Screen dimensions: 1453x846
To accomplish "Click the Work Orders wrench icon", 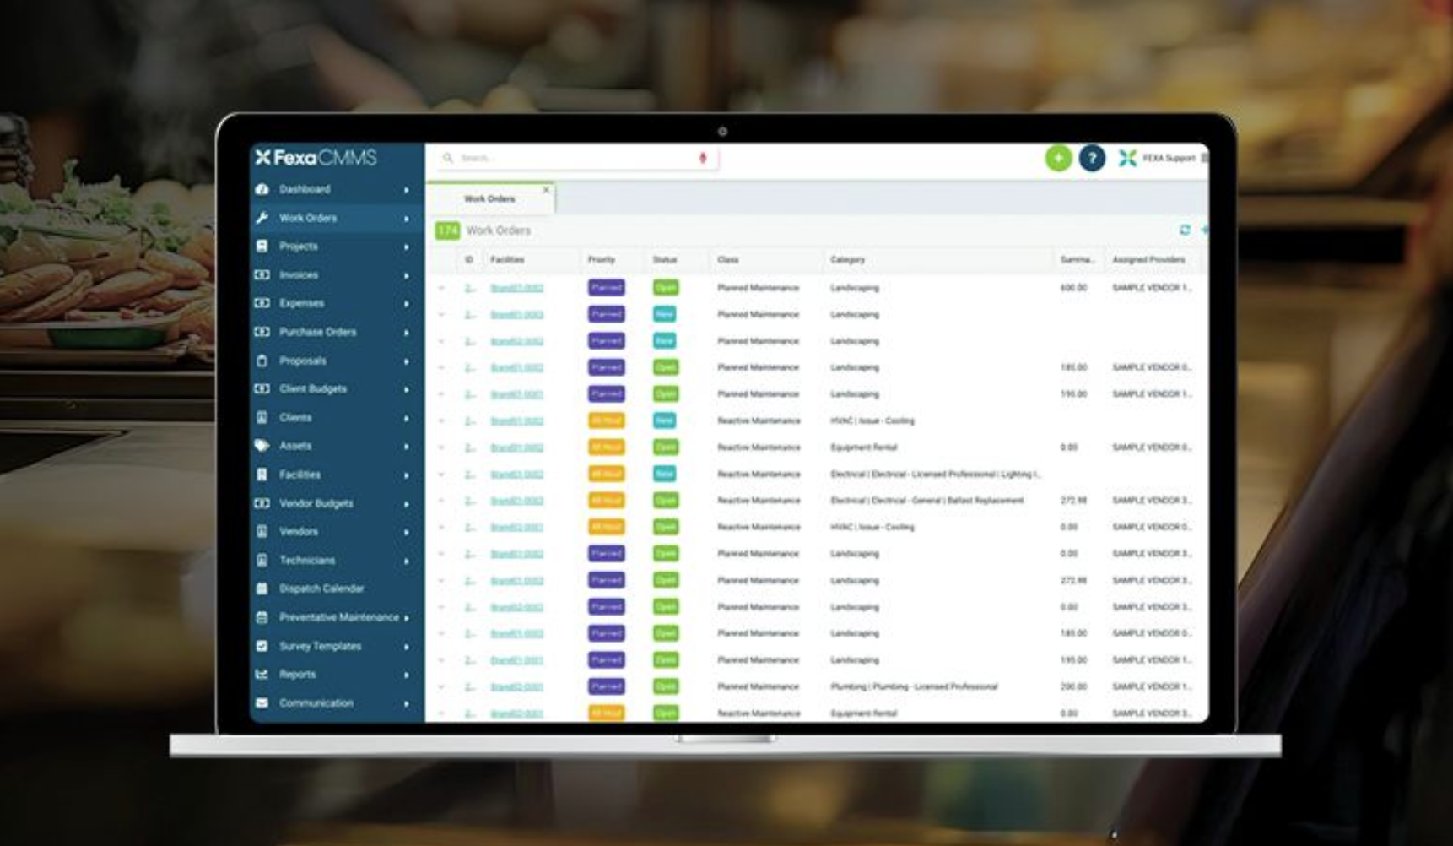I will (262, 218).
